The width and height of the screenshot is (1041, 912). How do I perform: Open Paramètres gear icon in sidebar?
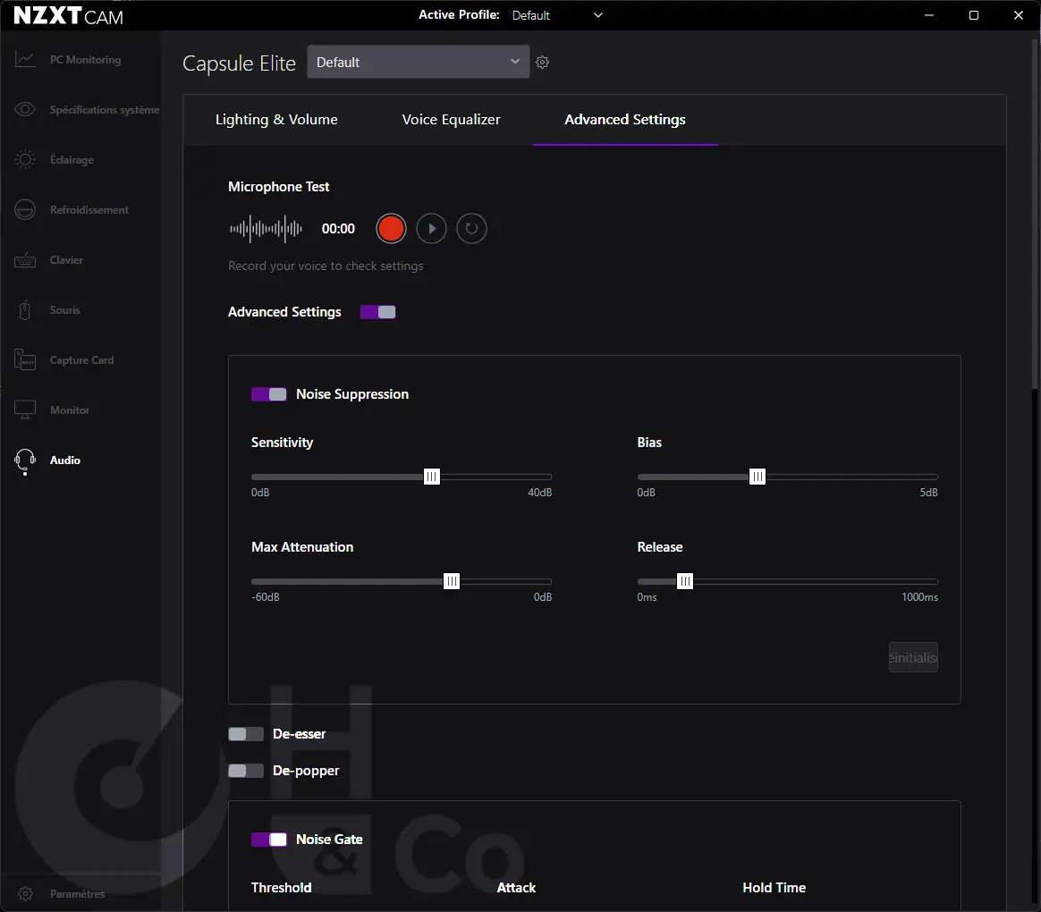pyautogui.click(x=25, y=893)
